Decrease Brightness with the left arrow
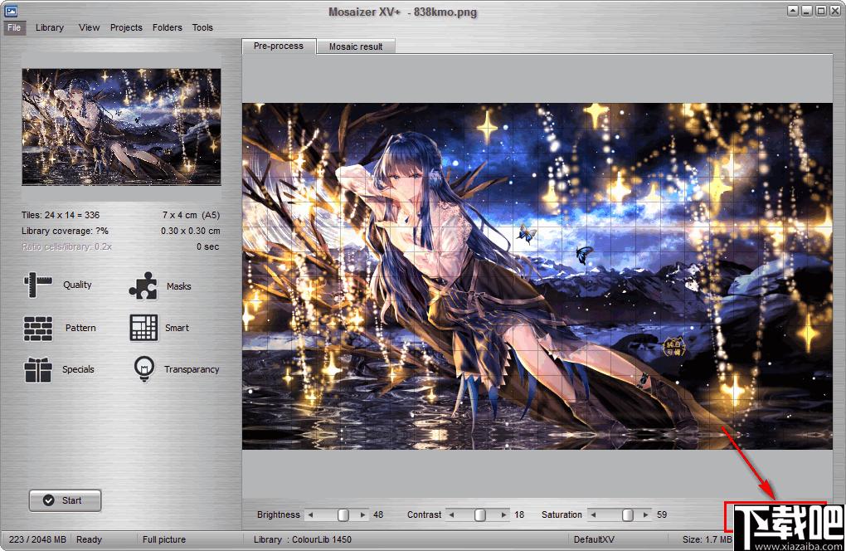The image size is (846, 551). (x=310, y=514)
